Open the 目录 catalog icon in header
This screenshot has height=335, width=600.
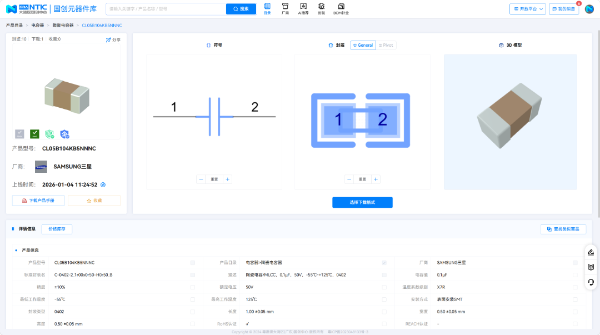click(x=267, y=9)
